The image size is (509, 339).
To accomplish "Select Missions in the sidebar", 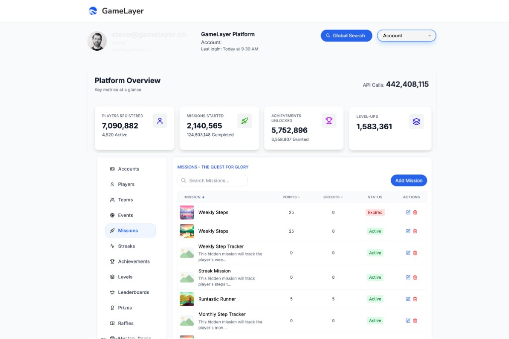I will coord(131,231).
